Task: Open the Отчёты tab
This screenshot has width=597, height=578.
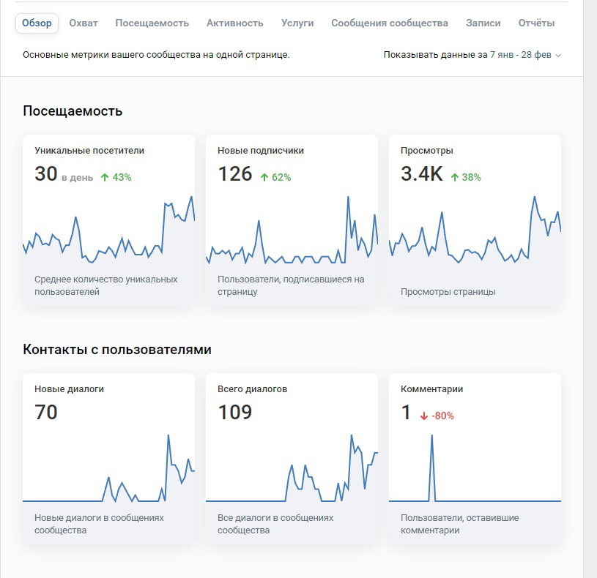Action: click(536, 23)
